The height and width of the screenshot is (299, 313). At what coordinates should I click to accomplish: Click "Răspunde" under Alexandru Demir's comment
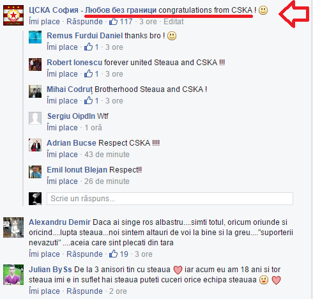coord(84,254)
